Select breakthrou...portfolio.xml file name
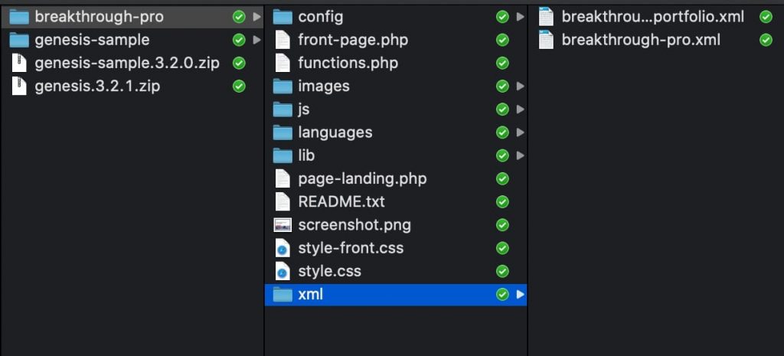Viewport: 784px width, 356px height. pos(653,17)
